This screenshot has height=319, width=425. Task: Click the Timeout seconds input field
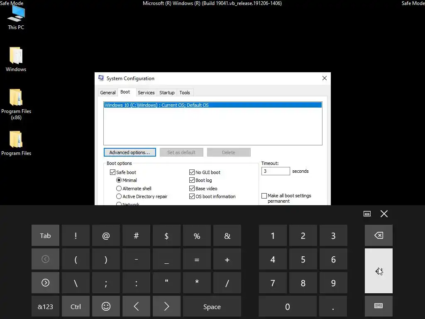(276, 171)
